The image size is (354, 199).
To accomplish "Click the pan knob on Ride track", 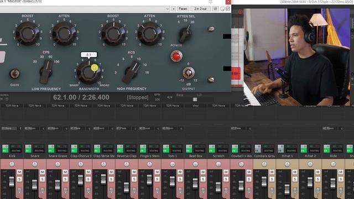I will [x=333, y=164].
